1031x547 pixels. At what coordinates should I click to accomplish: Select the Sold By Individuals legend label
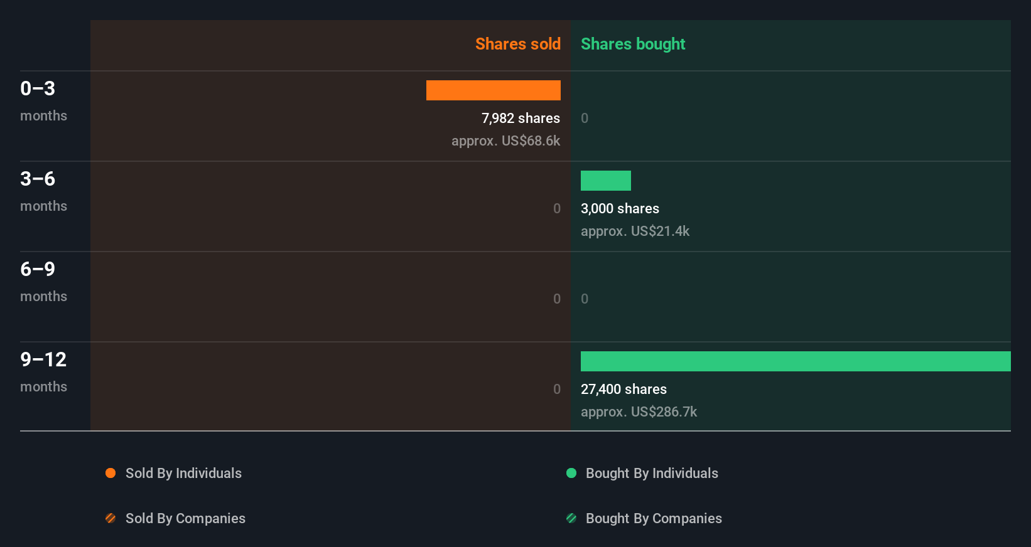coord(183,474)
